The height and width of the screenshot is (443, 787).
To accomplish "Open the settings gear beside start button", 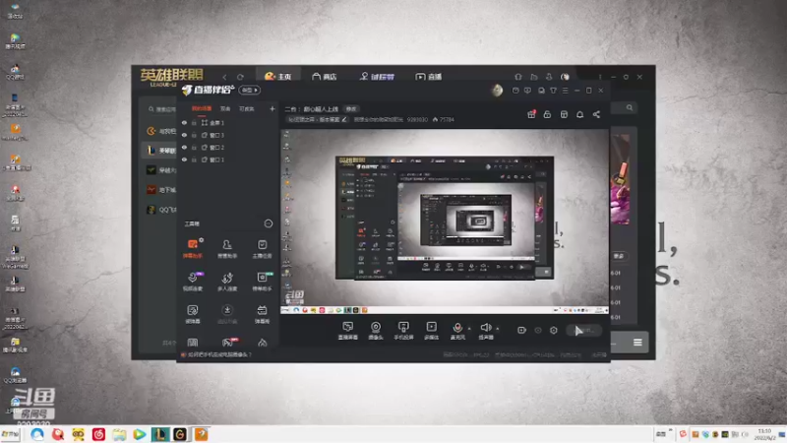I will coord(553,330).
